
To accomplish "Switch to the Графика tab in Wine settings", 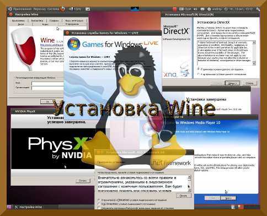I will coord(54,20).
